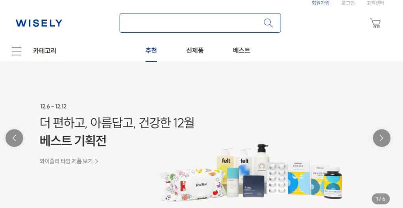Open the hamburger category menu

pyautogui.click(x=17, y=51)
